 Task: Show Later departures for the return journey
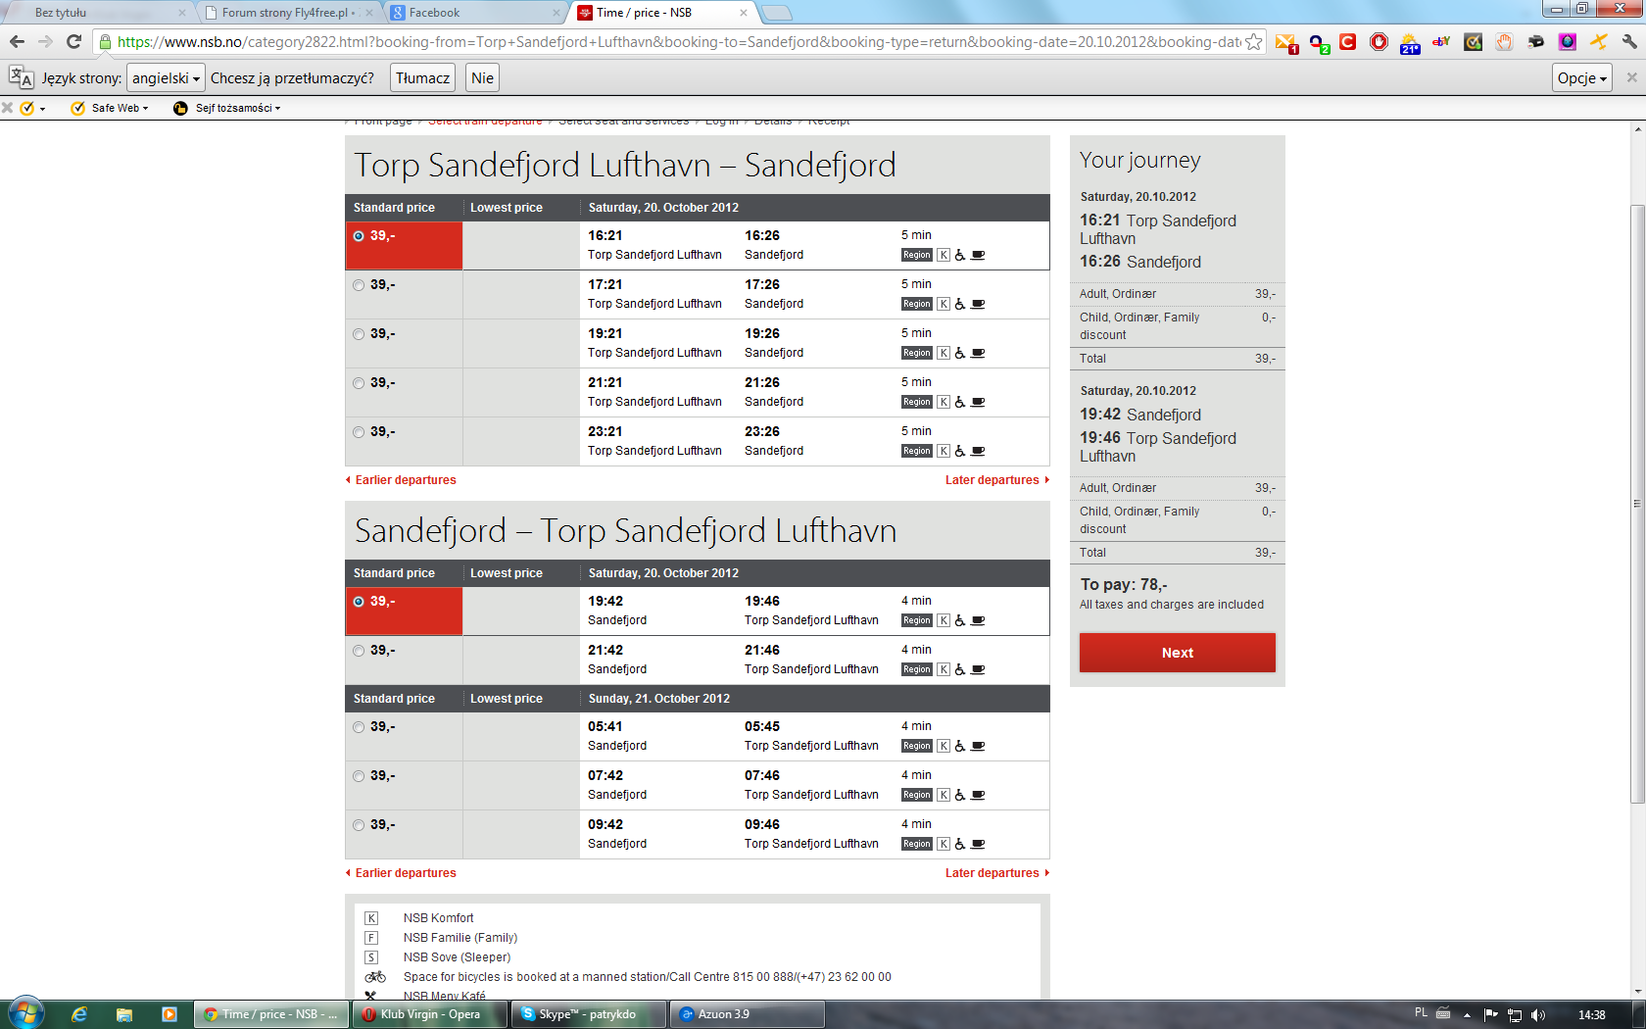pos(996,873)
